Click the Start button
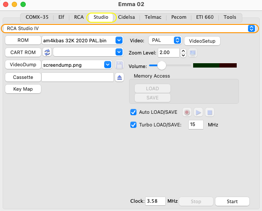Image resolution: width=262 pixels, height=211 pixels. 232,201
